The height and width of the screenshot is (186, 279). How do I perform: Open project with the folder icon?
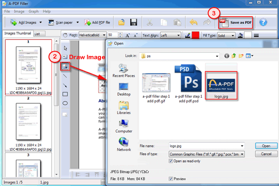[x=122, y=22]
